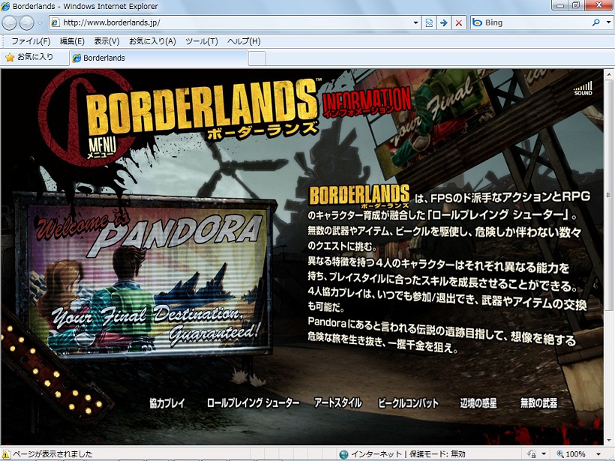Viewport: 615px width, 461px height.
Task: Click the browser Forward arrow button
Action: click(27, 22)
